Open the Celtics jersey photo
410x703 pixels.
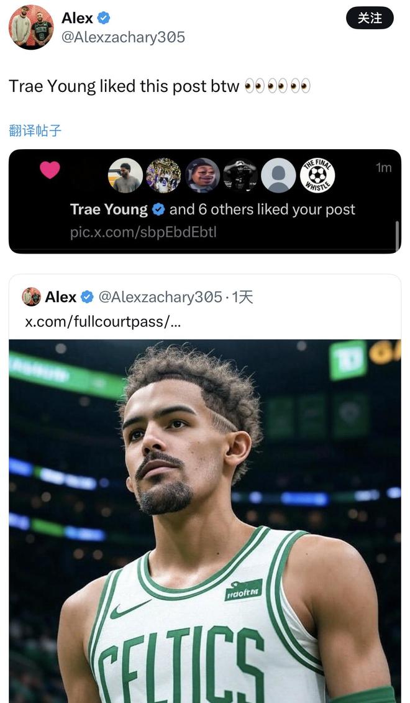coord(205,521)
